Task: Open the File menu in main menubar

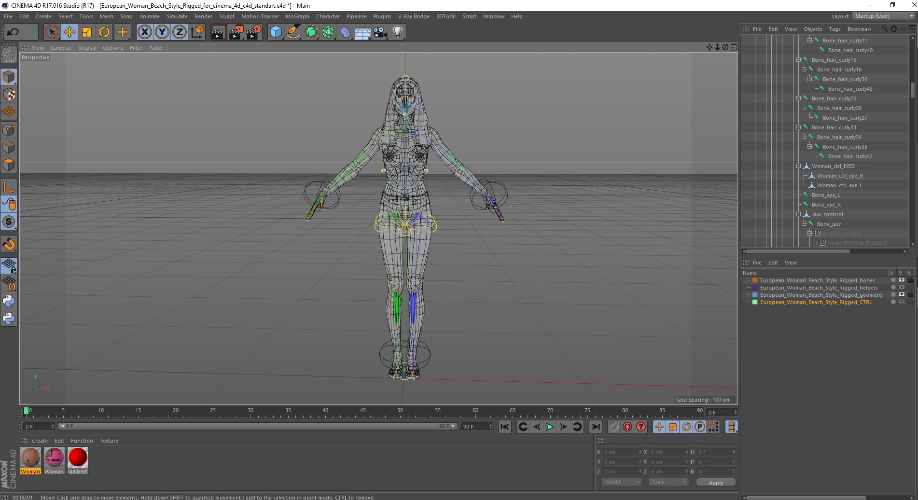Action: pyautogui.click(x=8, y=16)
